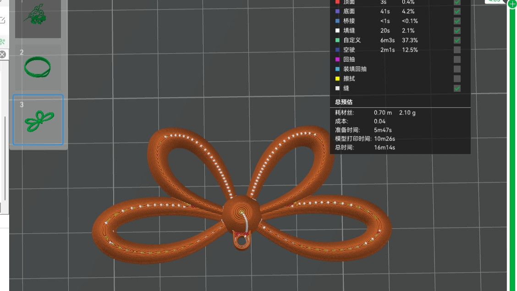Click the edit pencil icon at left edge
Viewport: 517px width, 291px height.
coord(2,20)
